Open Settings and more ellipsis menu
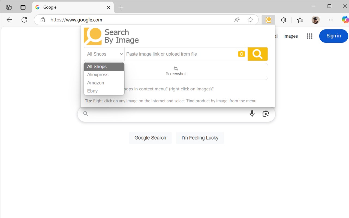 331,20
